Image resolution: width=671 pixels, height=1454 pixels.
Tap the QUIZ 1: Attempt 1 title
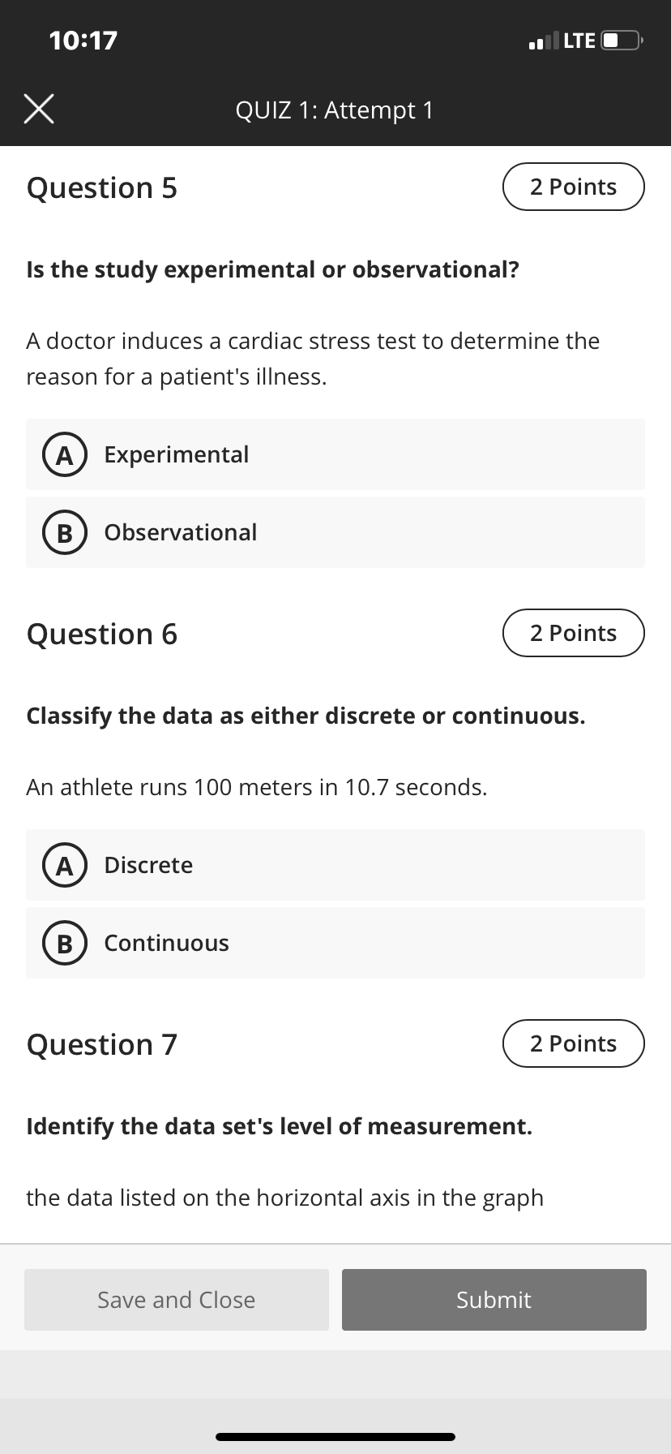(335, 110)
